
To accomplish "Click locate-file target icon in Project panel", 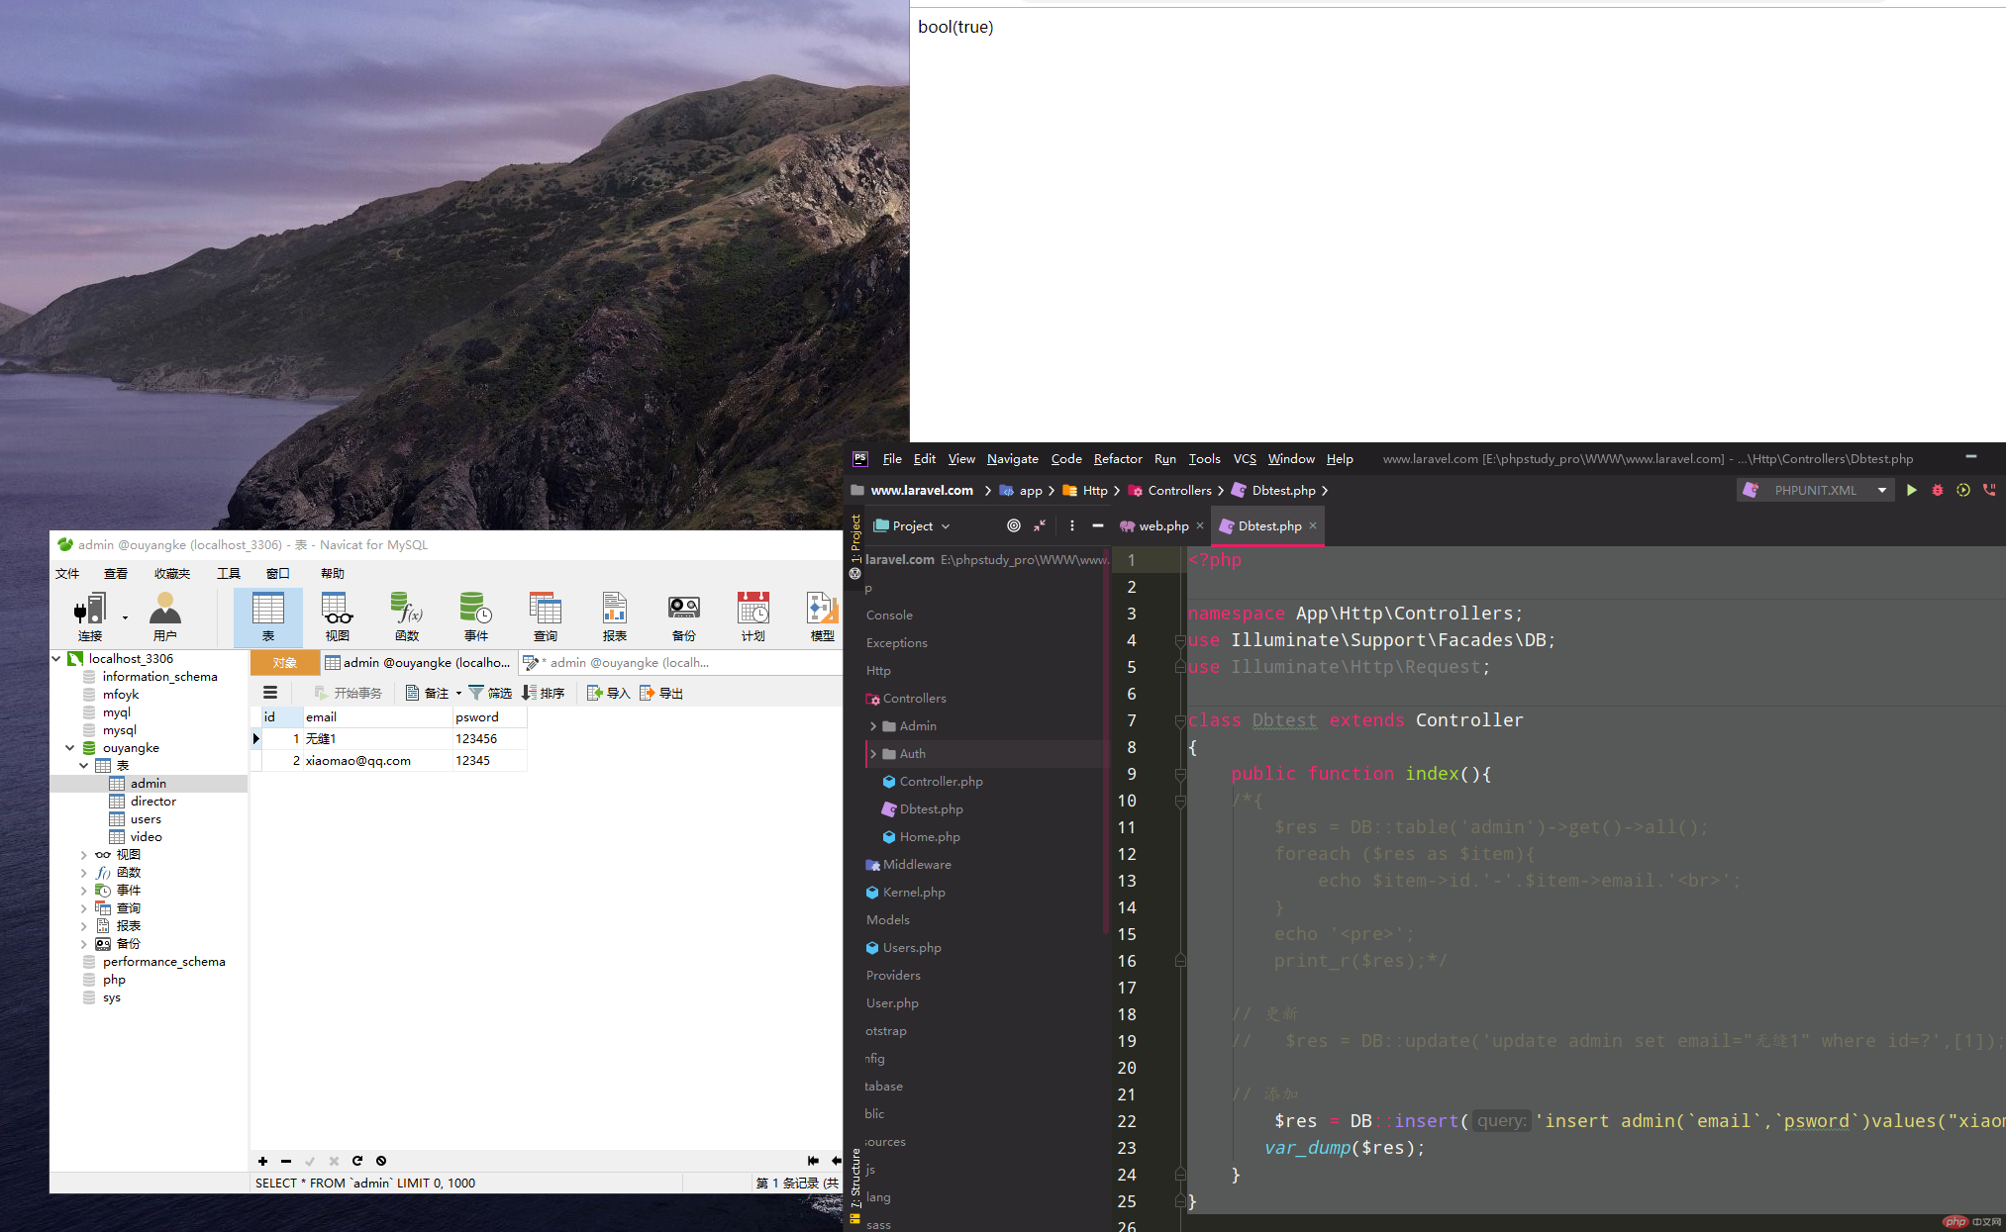I will point(1013,525).
